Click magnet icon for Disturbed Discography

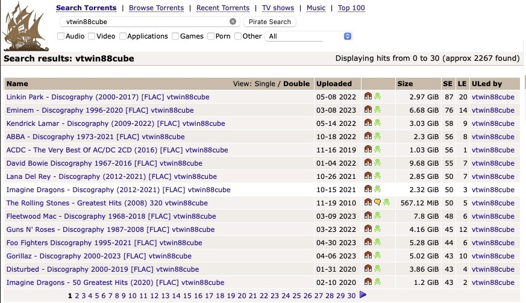368,269
